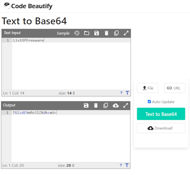The height and width of the screenshot is (175, 190).
Task: Expand Output editor to fullscreen
Action: pos(125,105)
